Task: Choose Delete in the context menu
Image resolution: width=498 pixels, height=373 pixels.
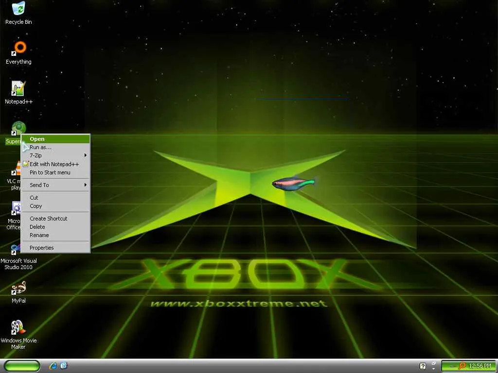Action: point(56,227)
